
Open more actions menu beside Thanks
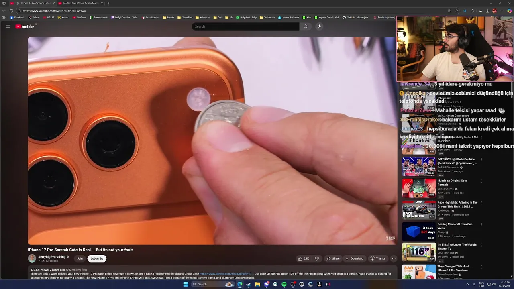[x=394, y=258]
